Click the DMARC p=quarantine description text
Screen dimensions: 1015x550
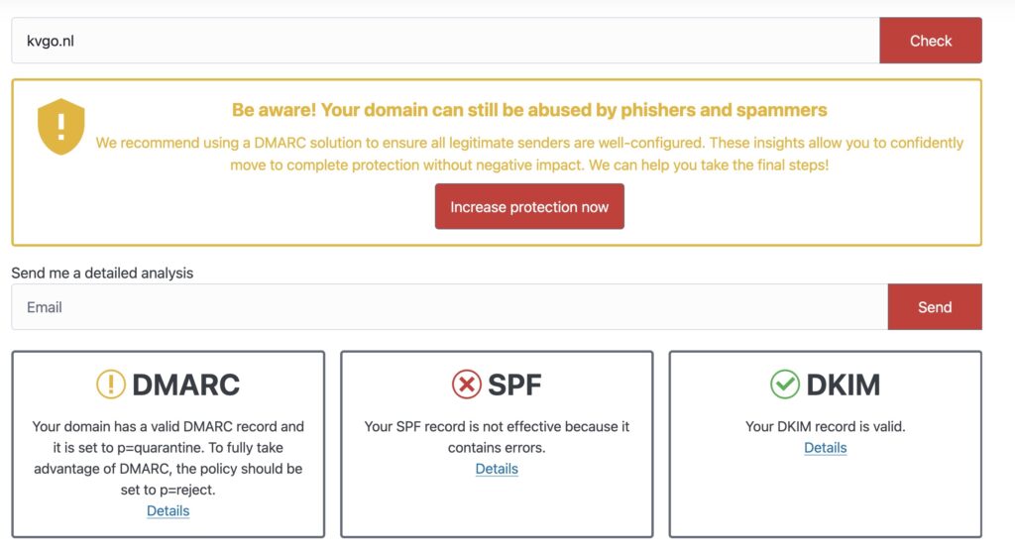click(168, 458)
